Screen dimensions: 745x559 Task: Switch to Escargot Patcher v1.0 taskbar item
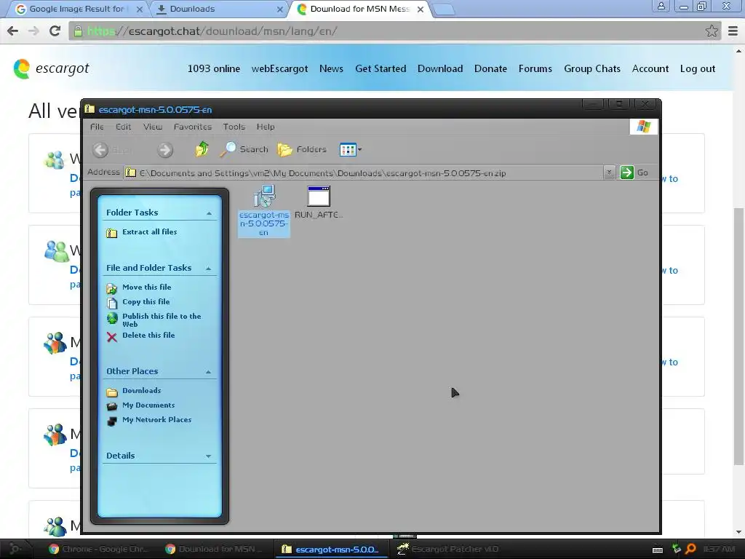(x=447, y=549)
